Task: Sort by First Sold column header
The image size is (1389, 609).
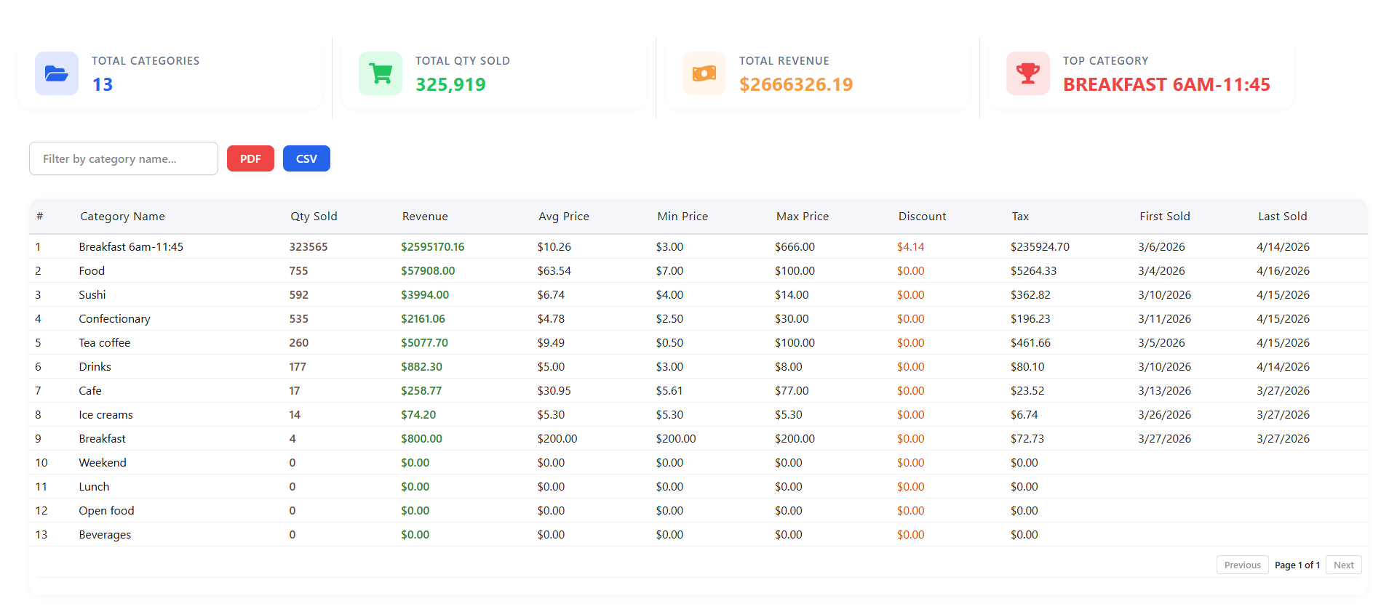Action: click(x=1165, y=216)
